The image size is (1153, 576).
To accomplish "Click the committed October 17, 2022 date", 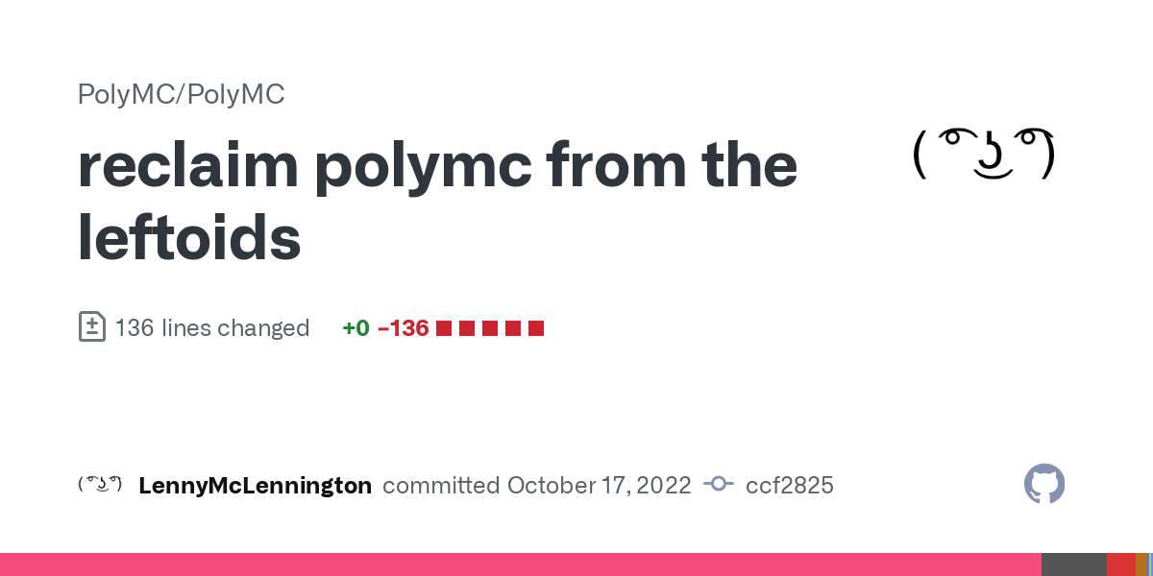I will click(537, 486).
